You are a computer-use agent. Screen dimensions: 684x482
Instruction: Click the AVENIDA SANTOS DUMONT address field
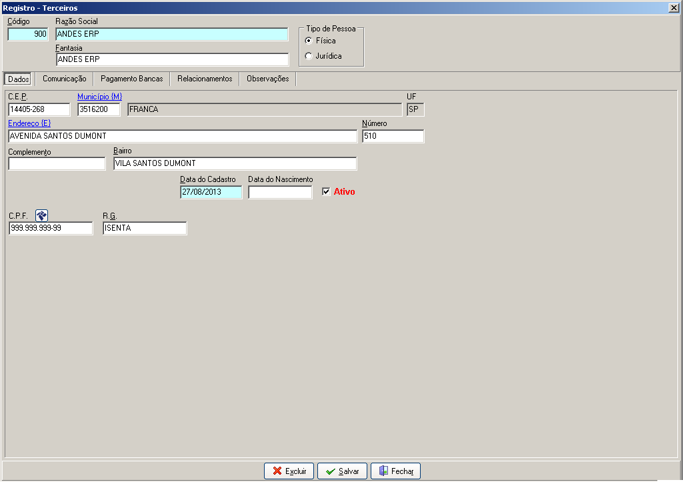[x=183, y=136]
